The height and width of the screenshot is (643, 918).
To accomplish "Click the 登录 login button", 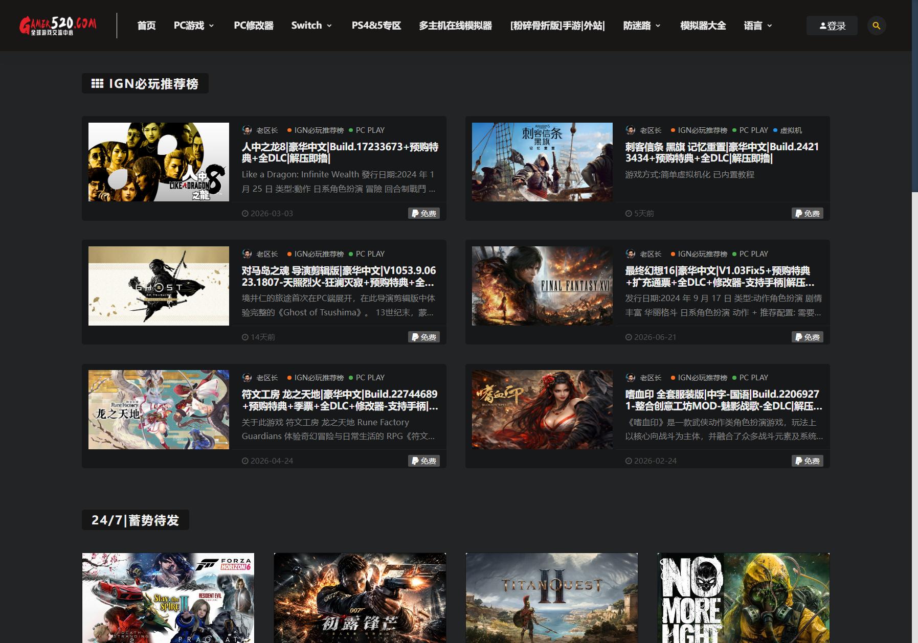I will point(832,26).
